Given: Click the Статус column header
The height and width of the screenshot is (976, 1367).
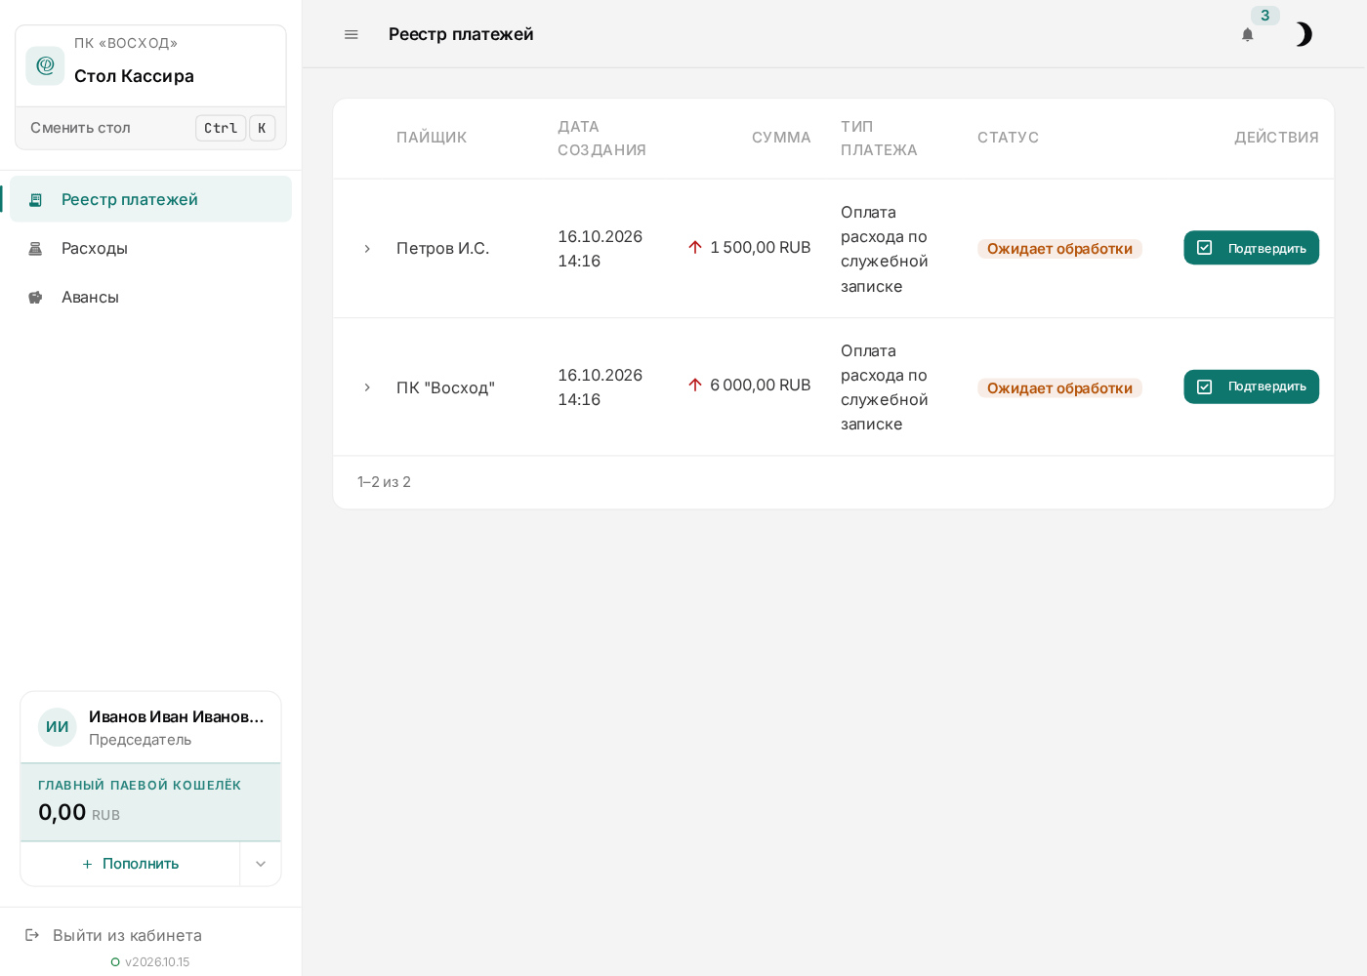Looking at the screenshot, I should tap(1008, 138).
